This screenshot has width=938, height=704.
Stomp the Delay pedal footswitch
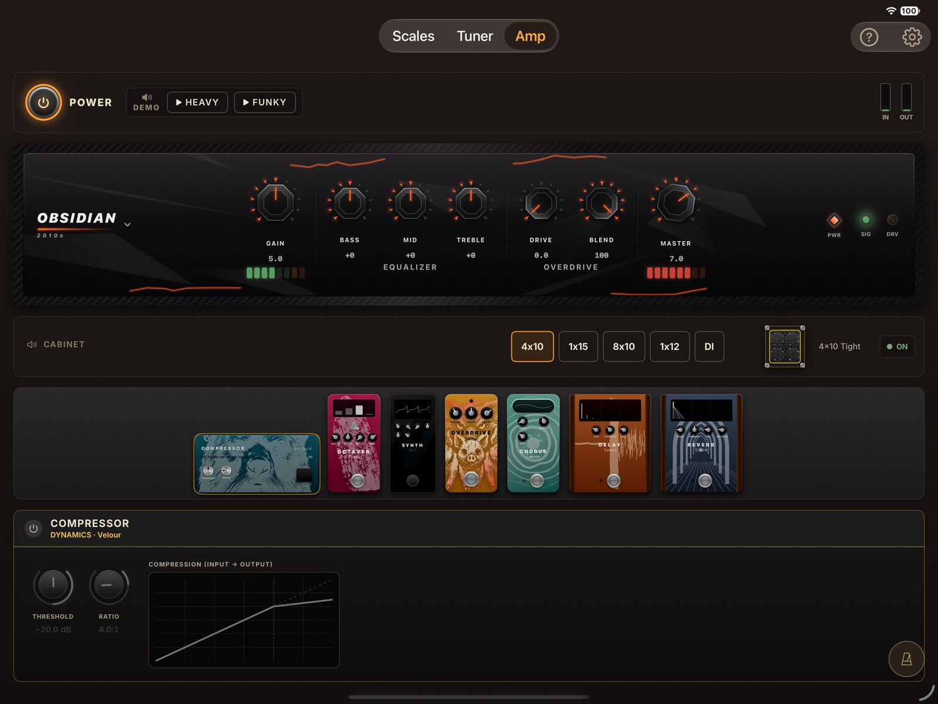click(x=613, y=480)
